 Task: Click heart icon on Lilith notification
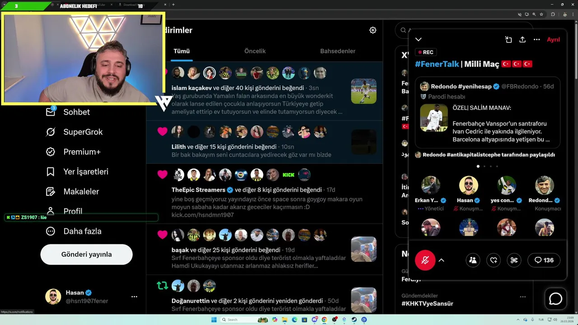tap(162, 131)
